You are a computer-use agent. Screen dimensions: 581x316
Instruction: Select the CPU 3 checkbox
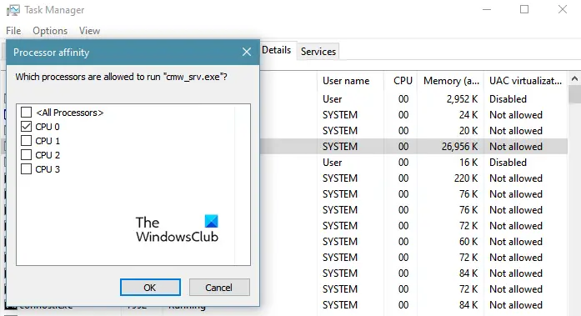pyautogui.click(x=27, y=169)
